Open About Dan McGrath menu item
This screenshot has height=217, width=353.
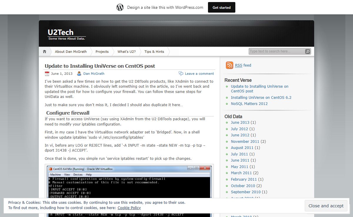pyautogui.click(x=71, y=52)
